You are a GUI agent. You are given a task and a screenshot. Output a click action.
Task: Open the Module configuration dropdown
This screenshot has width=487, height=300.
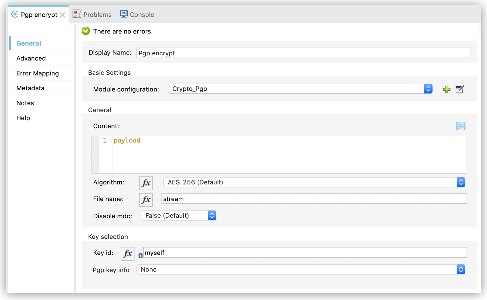pos(428,89)
